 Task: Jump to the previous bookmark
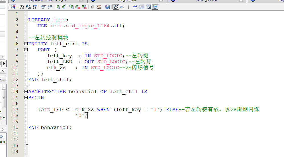click(x=71, y=7)
